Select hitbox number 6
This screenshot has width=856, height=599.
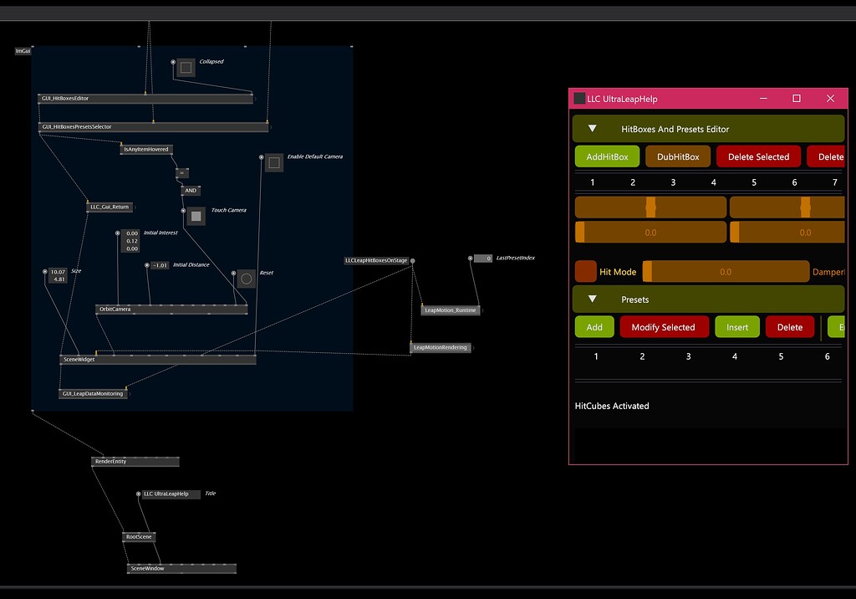pyautogui.click(x=794, y=182)
